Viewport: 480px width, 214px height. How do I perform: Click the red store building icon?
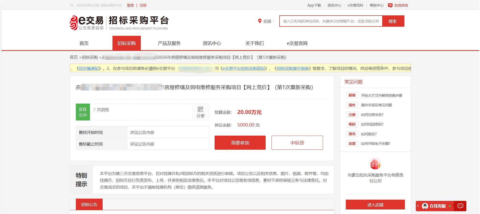[x=375, y=164]
